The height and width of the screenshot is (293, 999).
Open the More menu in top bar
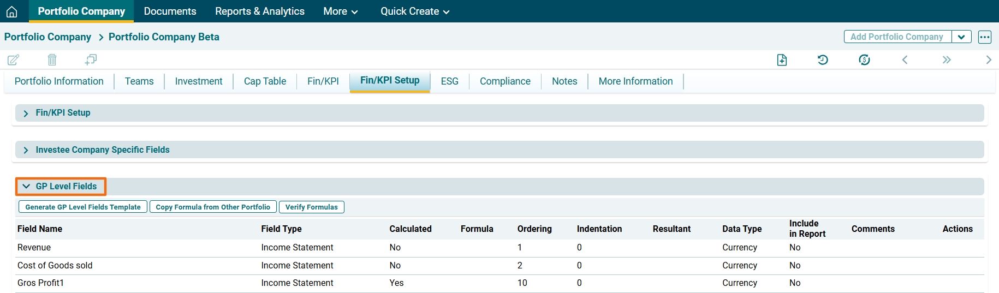pos(340,11)
